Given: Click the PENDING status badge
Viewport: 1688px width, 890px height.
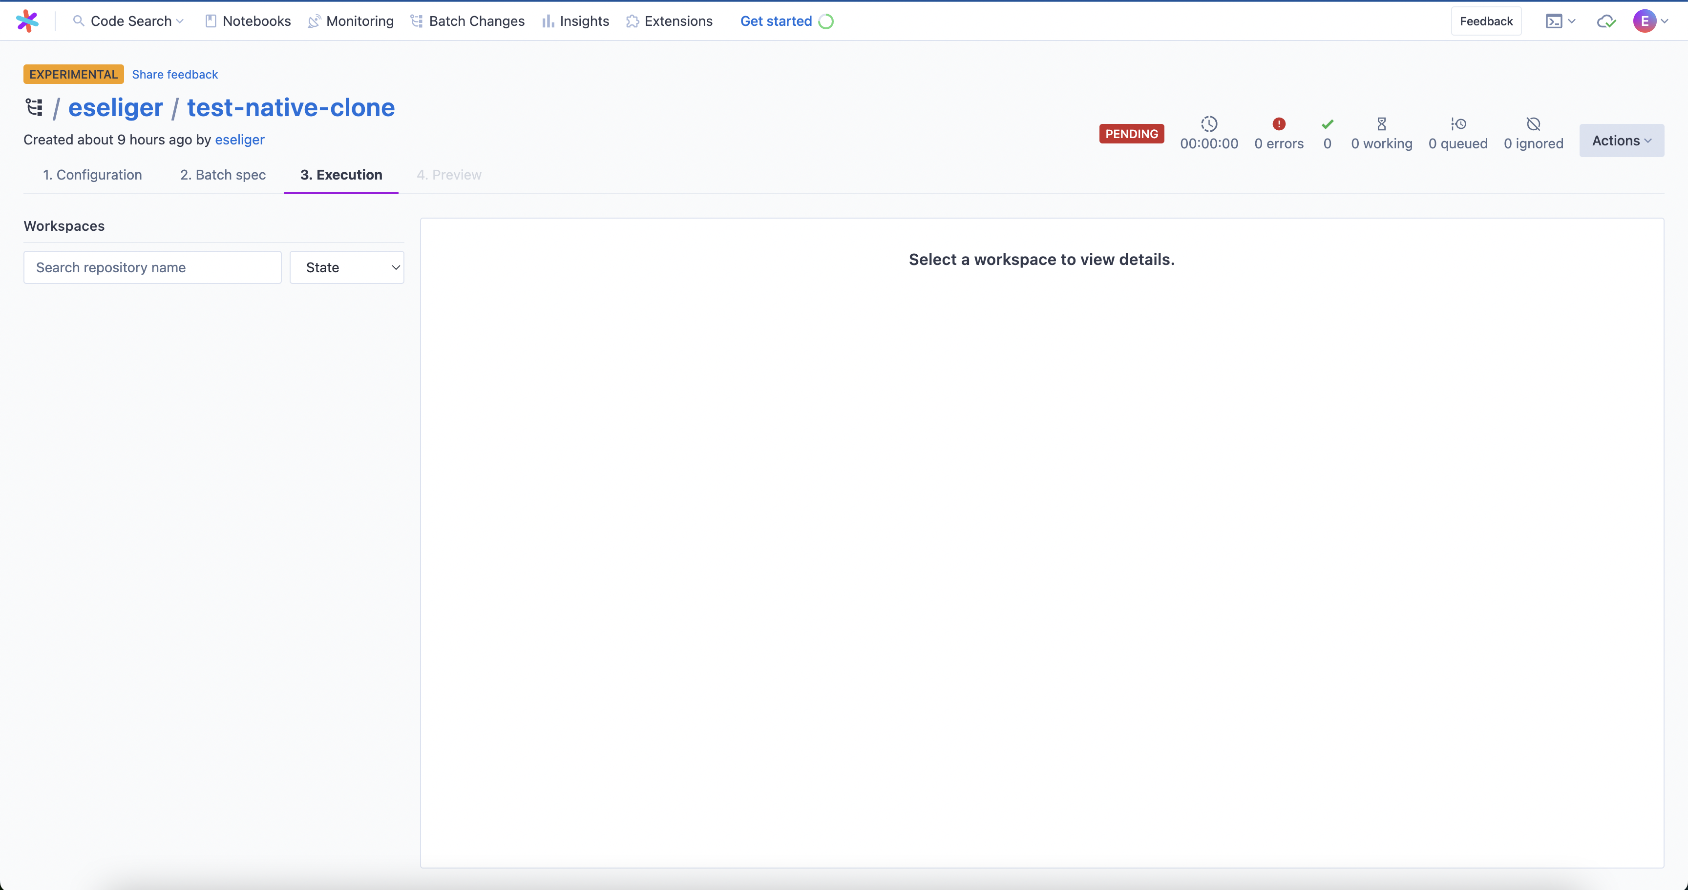Looking at the screenshot, I should (x=1131, y=134).
